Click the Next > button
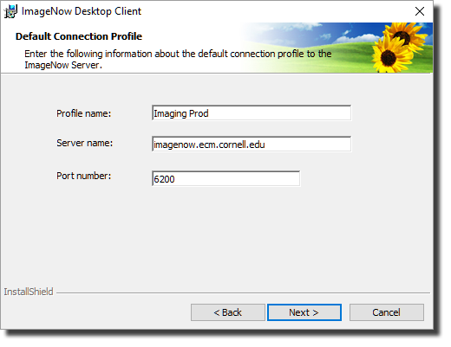 tap(304, 312)
